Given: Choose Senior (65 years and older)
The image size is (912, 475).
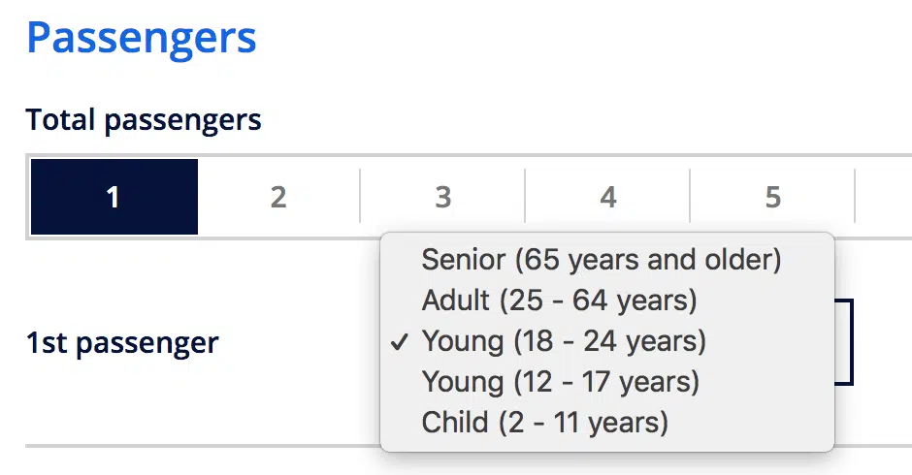Looking at the screenshot, I should tap(602, 260).
